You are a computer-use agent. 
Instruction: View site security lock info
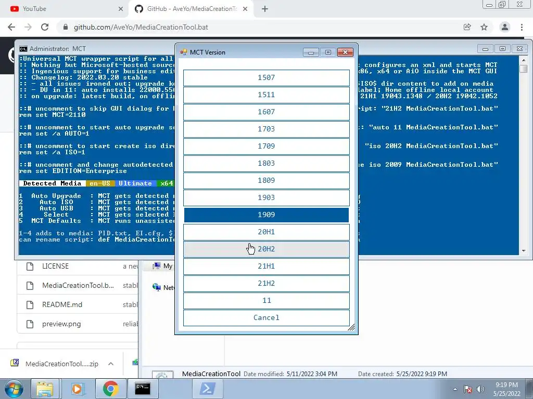click(66, 27)
